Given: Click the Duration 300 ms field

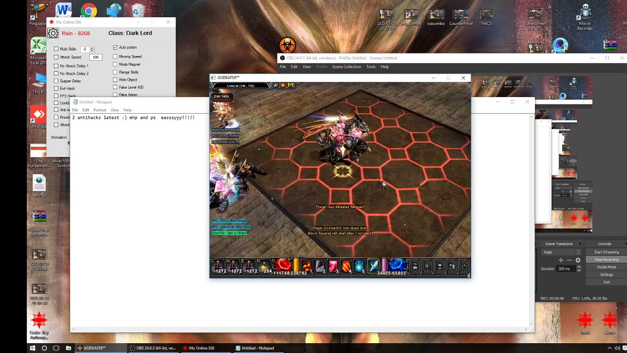Looking at the screenshot, I should 566,269.
